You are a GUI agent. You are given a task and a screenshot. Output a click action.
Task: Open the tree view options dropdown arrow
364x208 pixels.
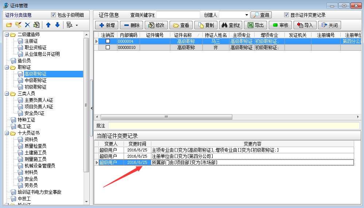coord(77,26)
